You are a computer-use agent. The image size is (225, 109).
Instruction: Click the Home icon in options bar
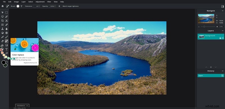tap(3, 6)
